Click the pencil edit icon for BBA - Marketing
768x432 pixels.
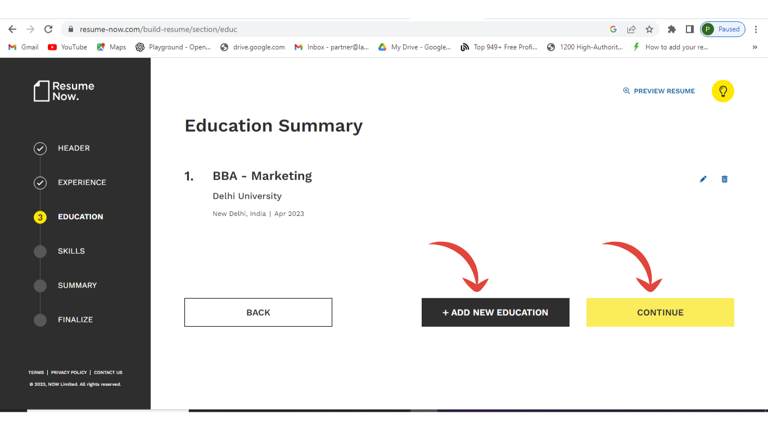(x=703, y=179)
